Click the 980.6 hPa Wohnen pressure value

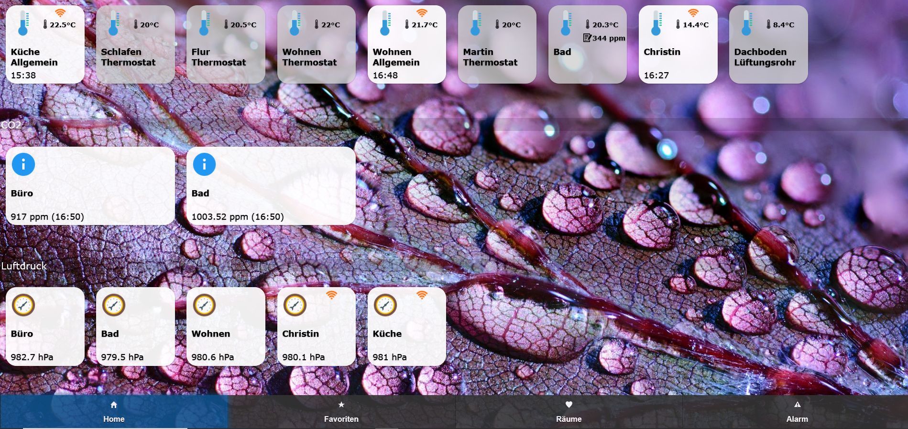coord(213,357)
